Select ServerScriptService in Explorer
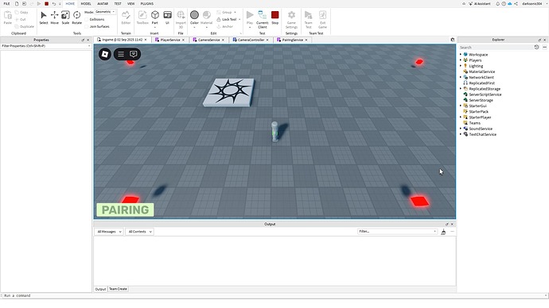Viewport: 549px width, 308px height. click(x=485, y=94)
